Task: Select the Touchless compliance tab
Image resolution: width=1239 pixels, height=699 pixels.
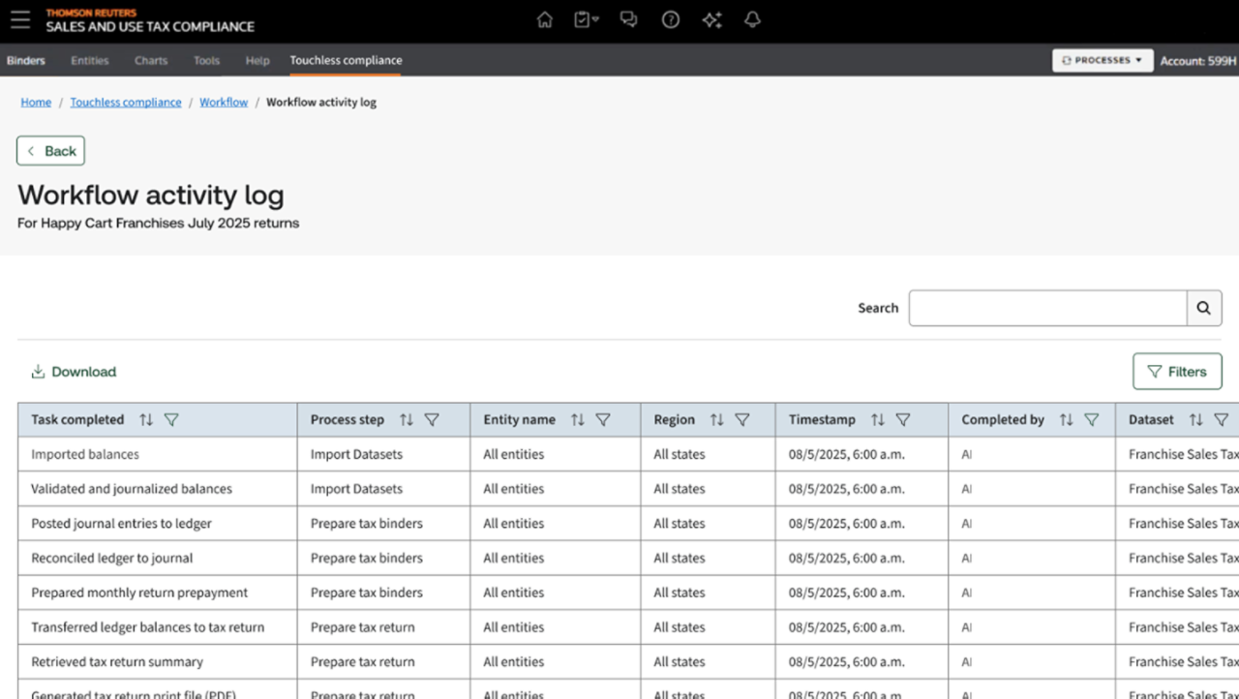Action: pyautogui.click(x=346, y=60)
